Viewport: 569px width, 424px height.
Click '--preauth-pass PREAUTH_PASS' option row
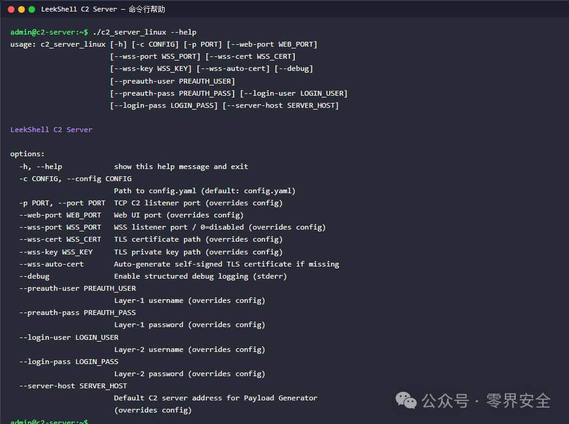(x=77, y=313)
